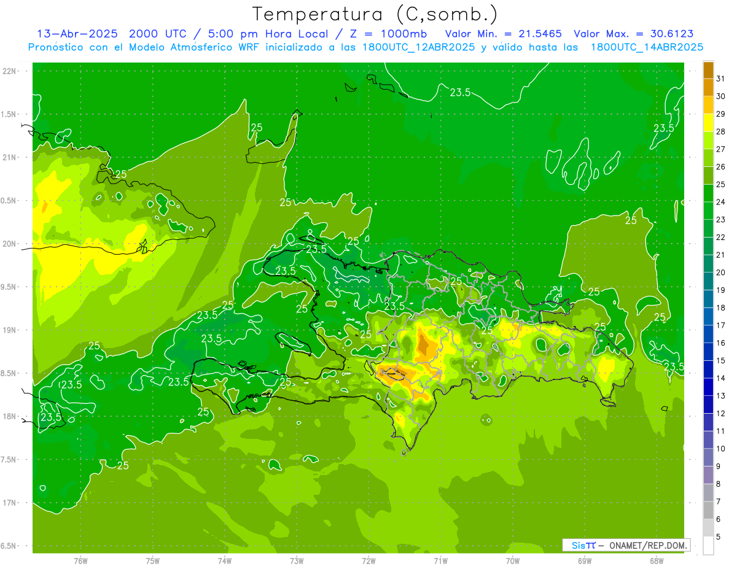Click the "70W" longitude axis label
737x569 pixels.
point(513,560)
